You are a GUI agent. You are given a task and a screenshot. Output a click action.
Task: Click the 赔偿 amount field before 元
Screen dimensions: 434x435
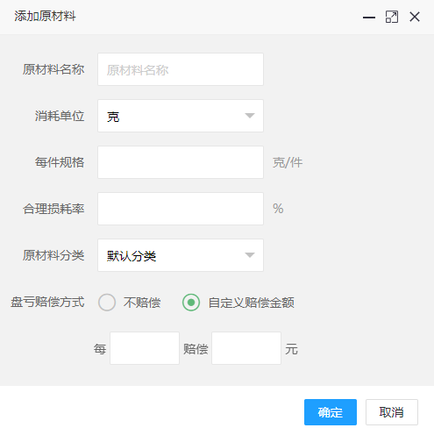[246, 348]
